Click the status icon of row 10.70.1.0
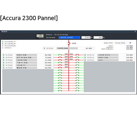 click(85, 55)
